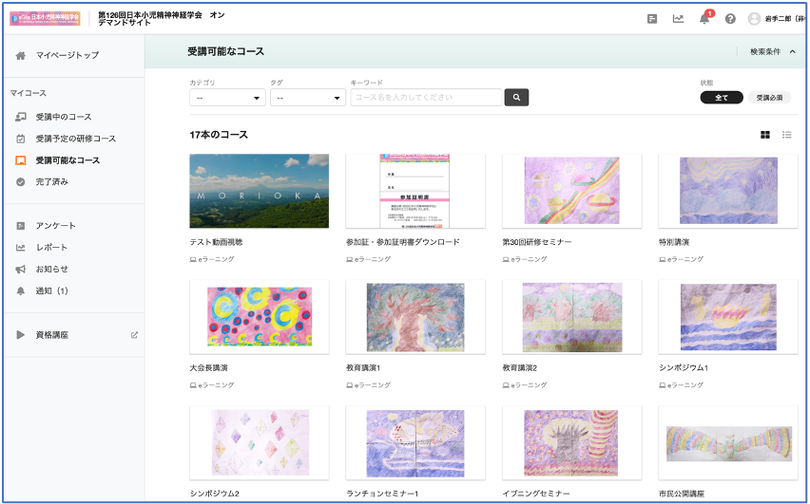The image size is (810, 504).
Task: Open the 特別講演 course title
Action: (674, 242)
